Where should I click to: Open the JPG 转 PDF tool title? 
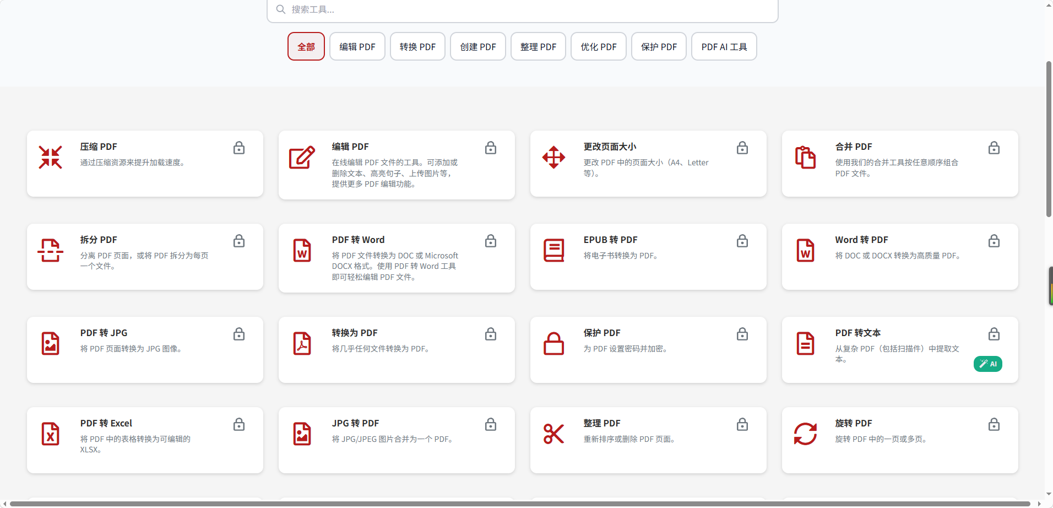pos(356,423)
